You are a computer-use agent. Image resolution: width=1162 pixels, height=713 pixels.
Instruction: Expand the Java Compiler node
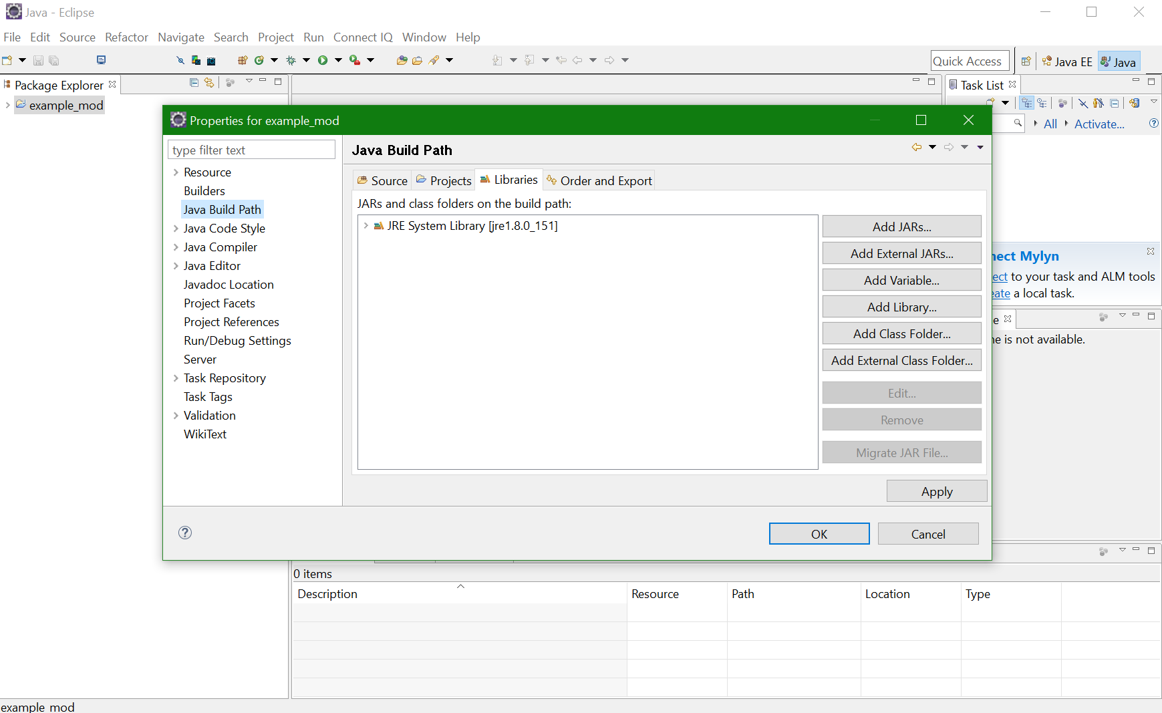(x=176, y=247)
